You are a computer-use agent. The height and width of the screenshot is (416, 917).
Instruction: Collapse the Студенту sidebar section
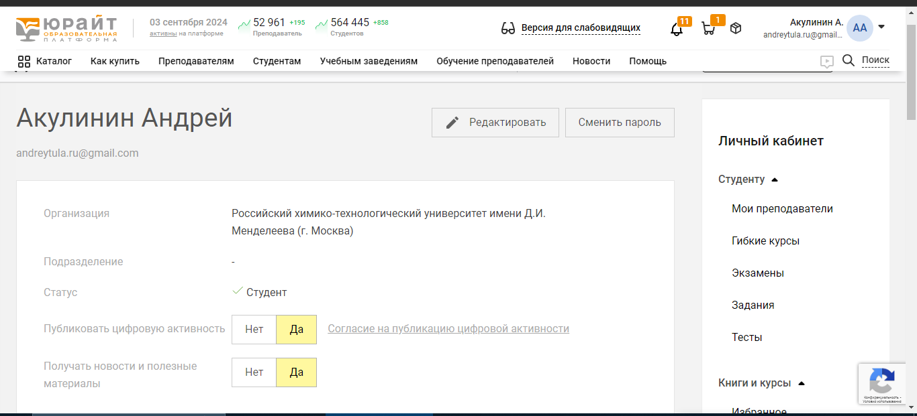click(x=774, y=180)
